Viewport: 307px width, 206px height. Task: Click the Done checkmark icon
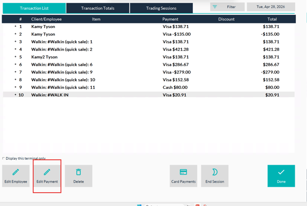tap(281, 172)
